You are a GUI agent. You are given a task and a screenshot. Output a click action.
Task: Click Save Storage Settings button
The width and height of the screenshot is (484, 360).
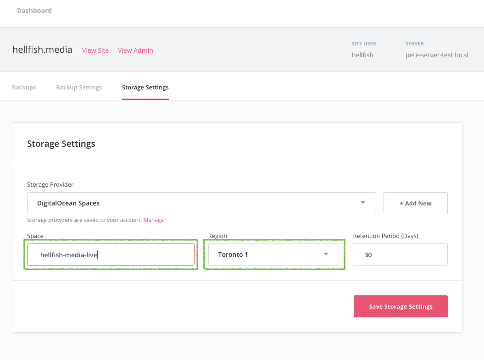click(x=401, y=306)
